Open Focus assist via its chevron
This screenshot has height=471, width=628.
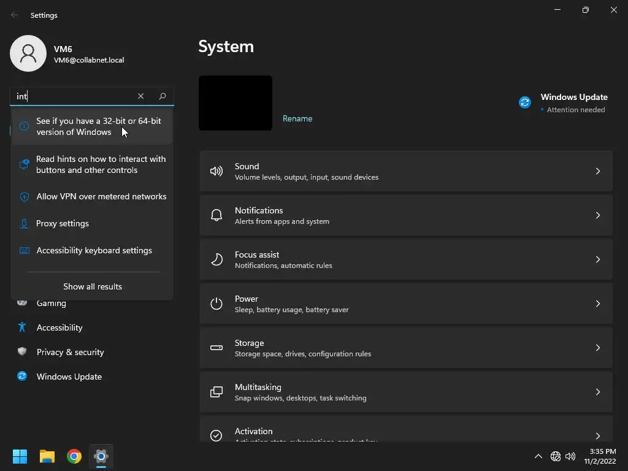[x=597, y=259]
